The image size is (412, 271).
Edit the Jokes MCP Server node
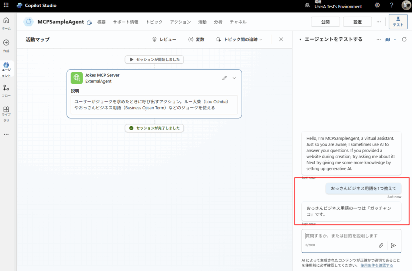(x=225, y=78)
